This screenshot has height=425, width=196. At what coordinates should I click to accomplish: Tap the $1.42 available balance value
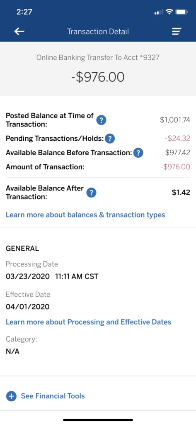tap(181, 193)
